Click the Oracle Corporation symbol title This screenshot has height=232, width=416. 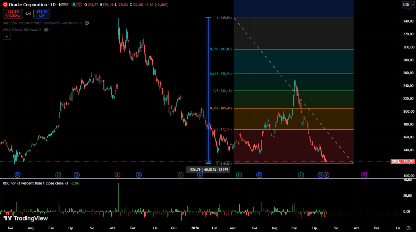tap(39, 5)
